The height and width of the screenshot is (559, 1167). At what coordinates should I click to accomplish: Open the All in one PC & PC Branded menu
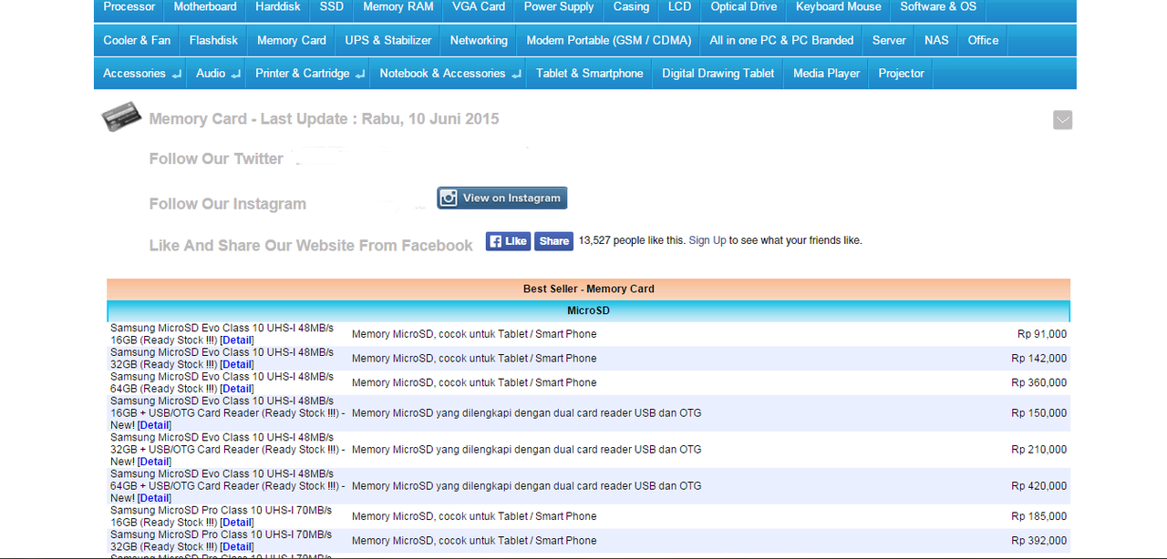coord(781,40)
